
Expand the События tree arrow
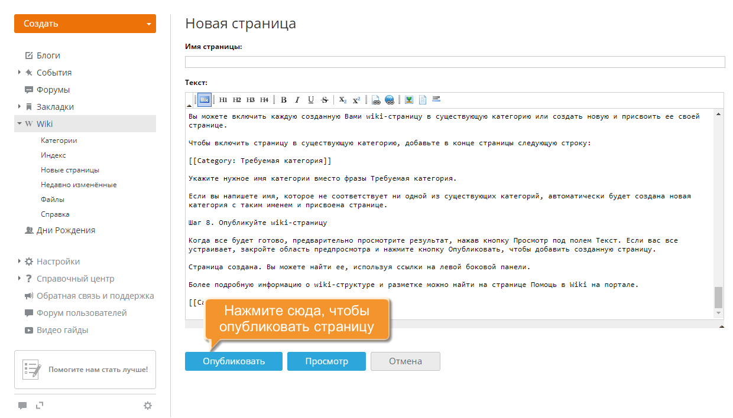(20, 72)
